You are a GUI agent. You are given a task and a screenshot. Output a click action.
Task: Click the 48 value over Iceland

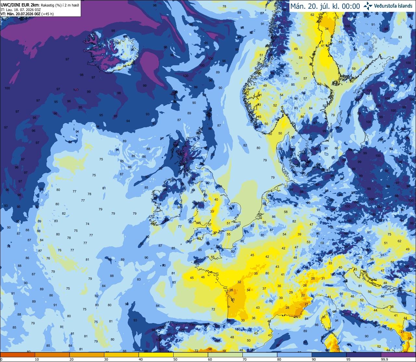pyautogui.click(x=124, y=66)
